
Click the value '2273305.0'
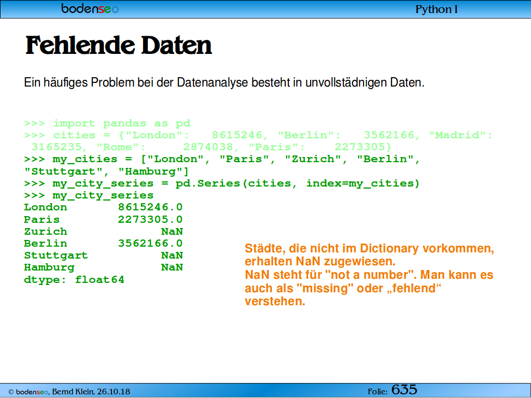[150, 219]
